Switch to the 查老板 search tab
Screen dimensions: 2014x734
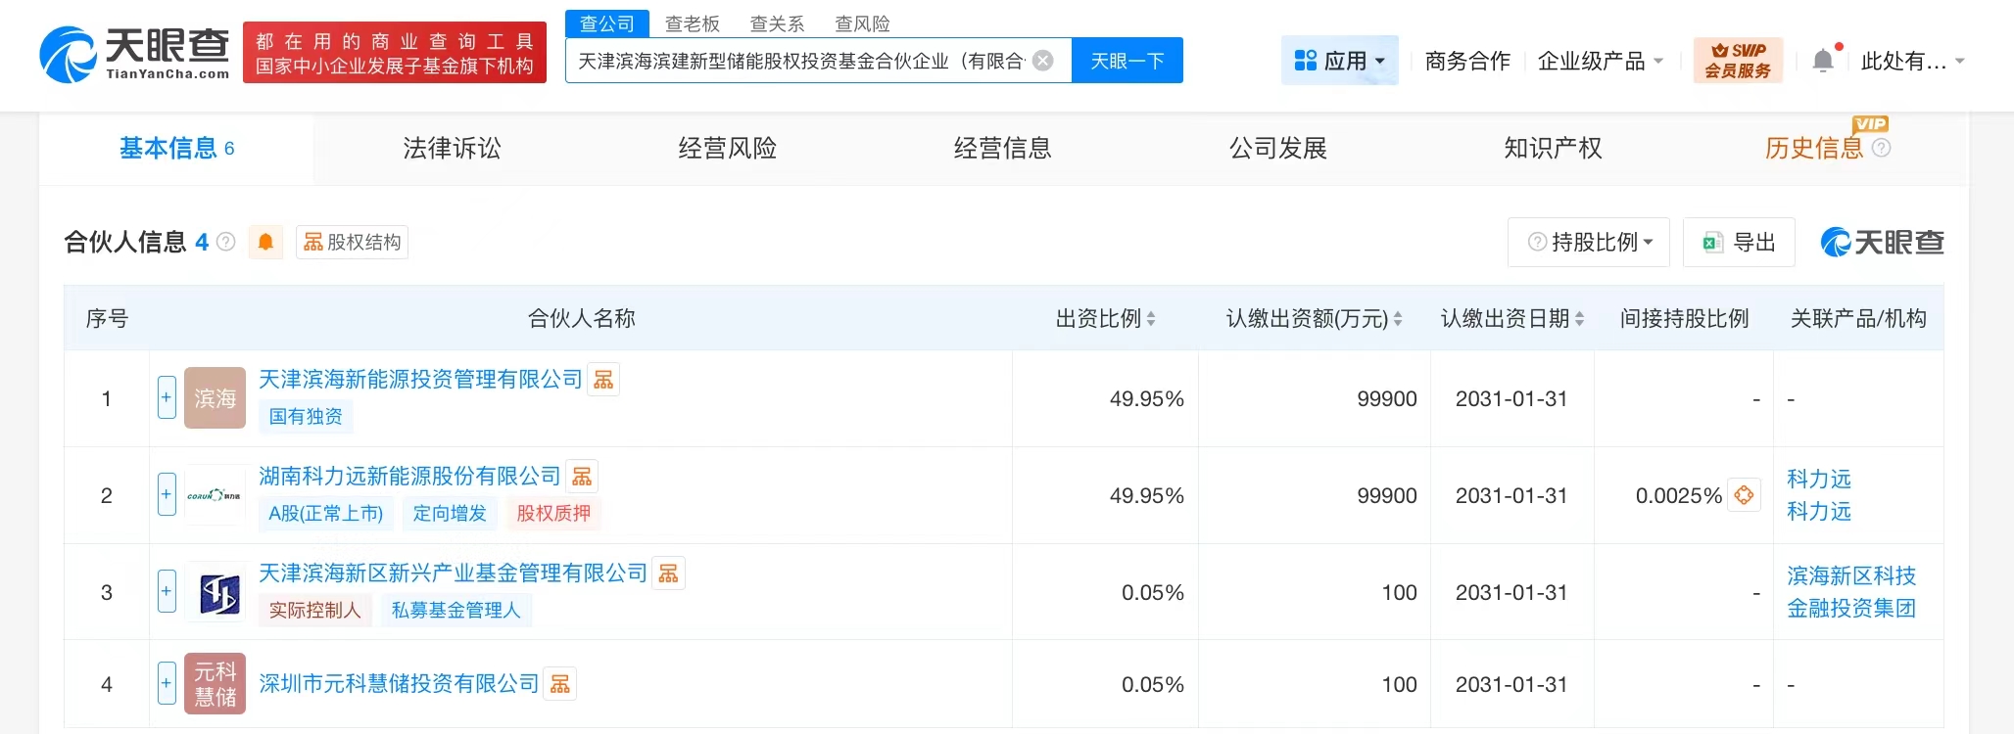pyautogui.click(x=692, y=23)
